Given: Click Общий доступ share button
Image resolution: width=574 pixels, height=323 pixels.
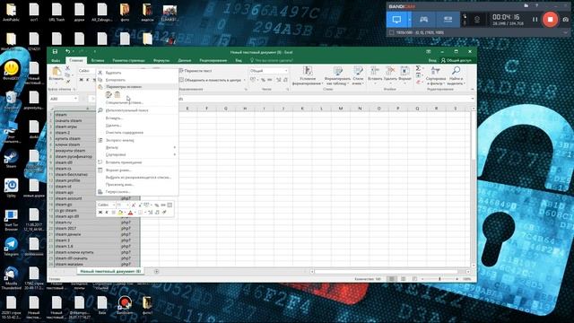Looking at the screenshot, I should tap(457, 60).
